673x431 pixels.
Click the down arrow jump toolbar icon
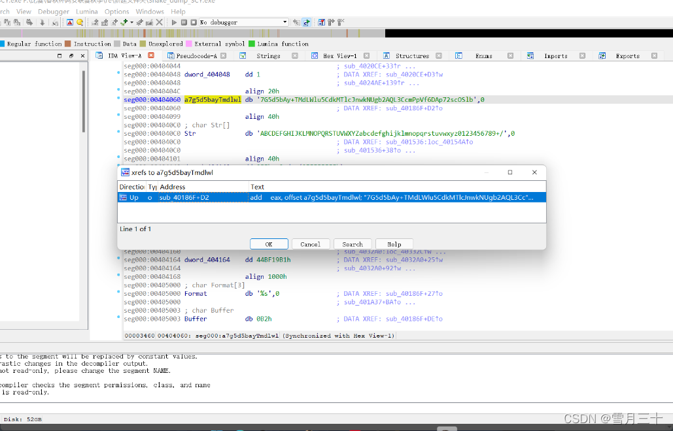[x=42, y=22]
